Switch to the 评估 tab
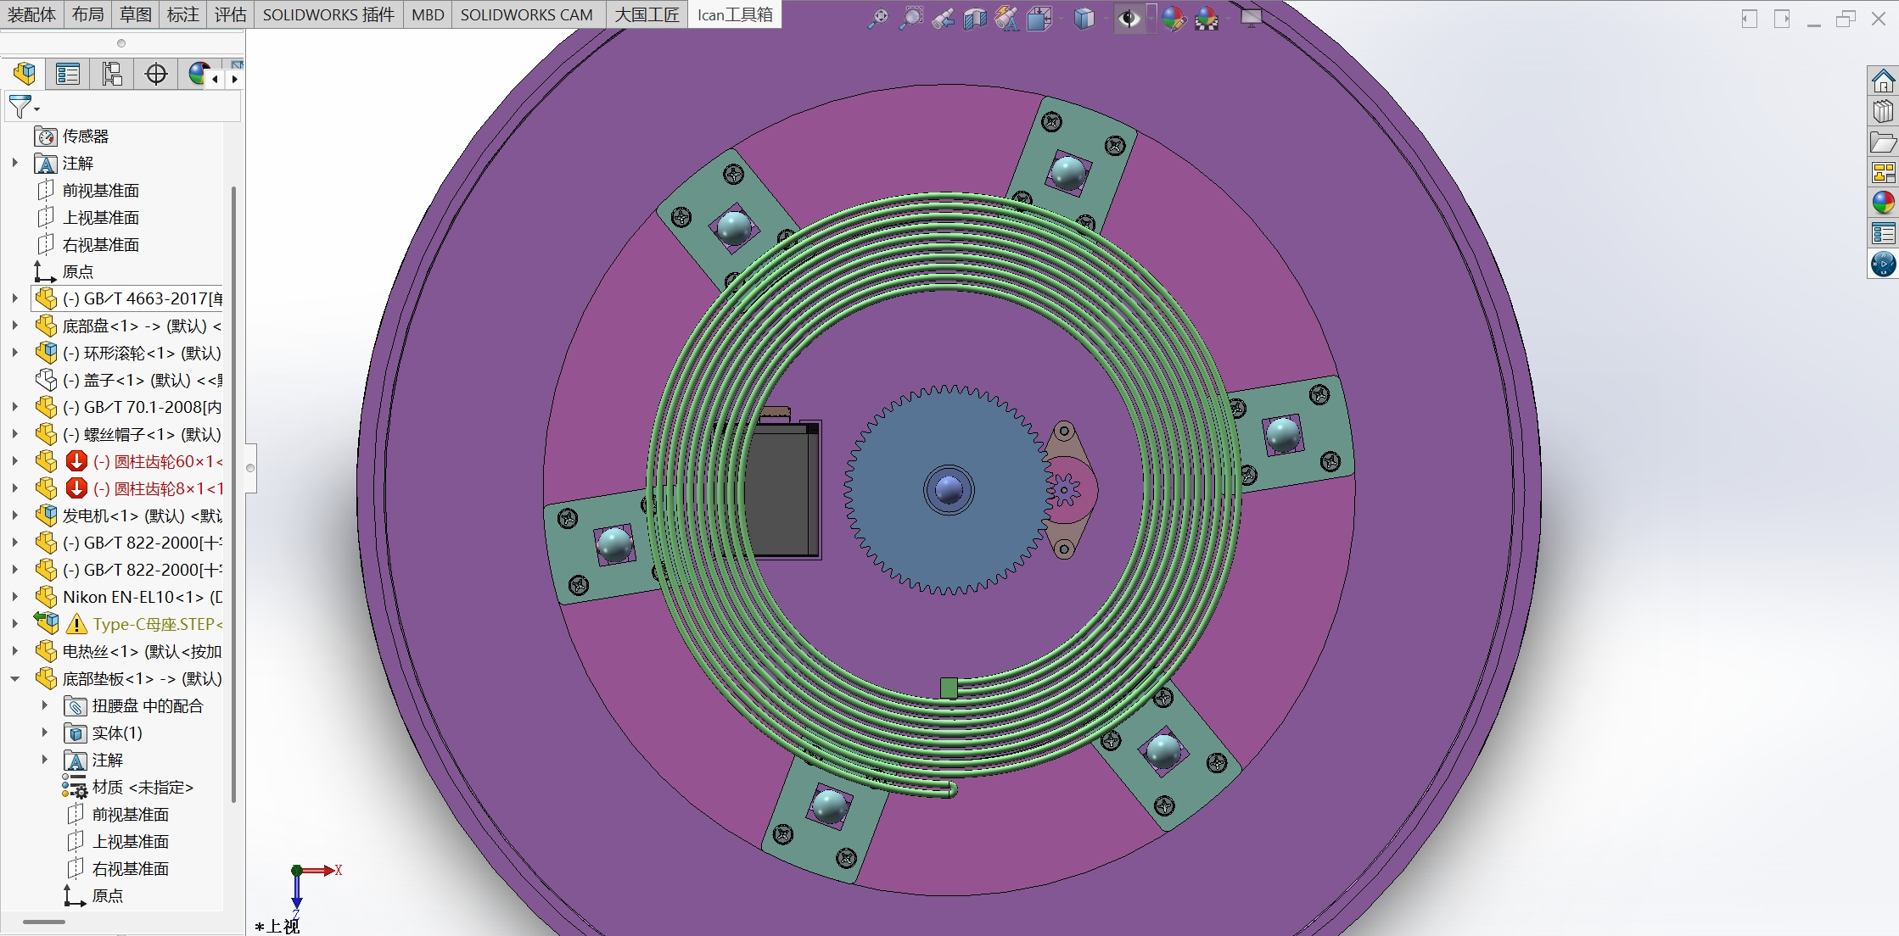Image resolution: width=1899 pixels, height=936 pixels. click(230, 14)
